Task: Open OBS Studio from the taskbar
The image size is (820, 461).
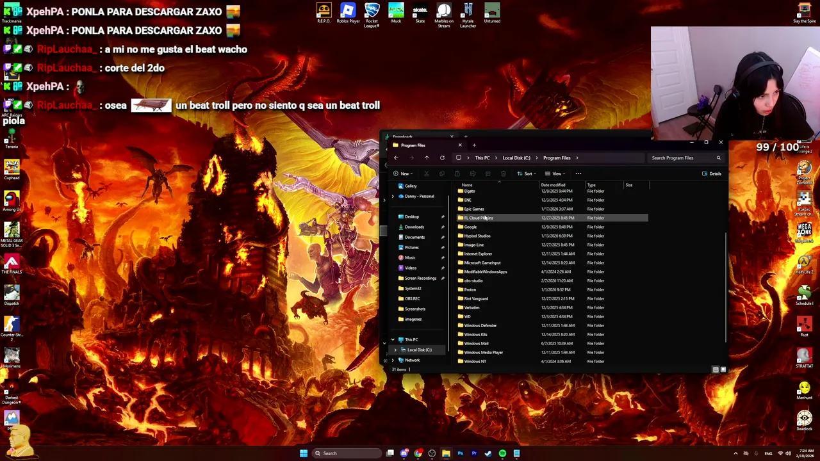Action: tap(432, 453)
